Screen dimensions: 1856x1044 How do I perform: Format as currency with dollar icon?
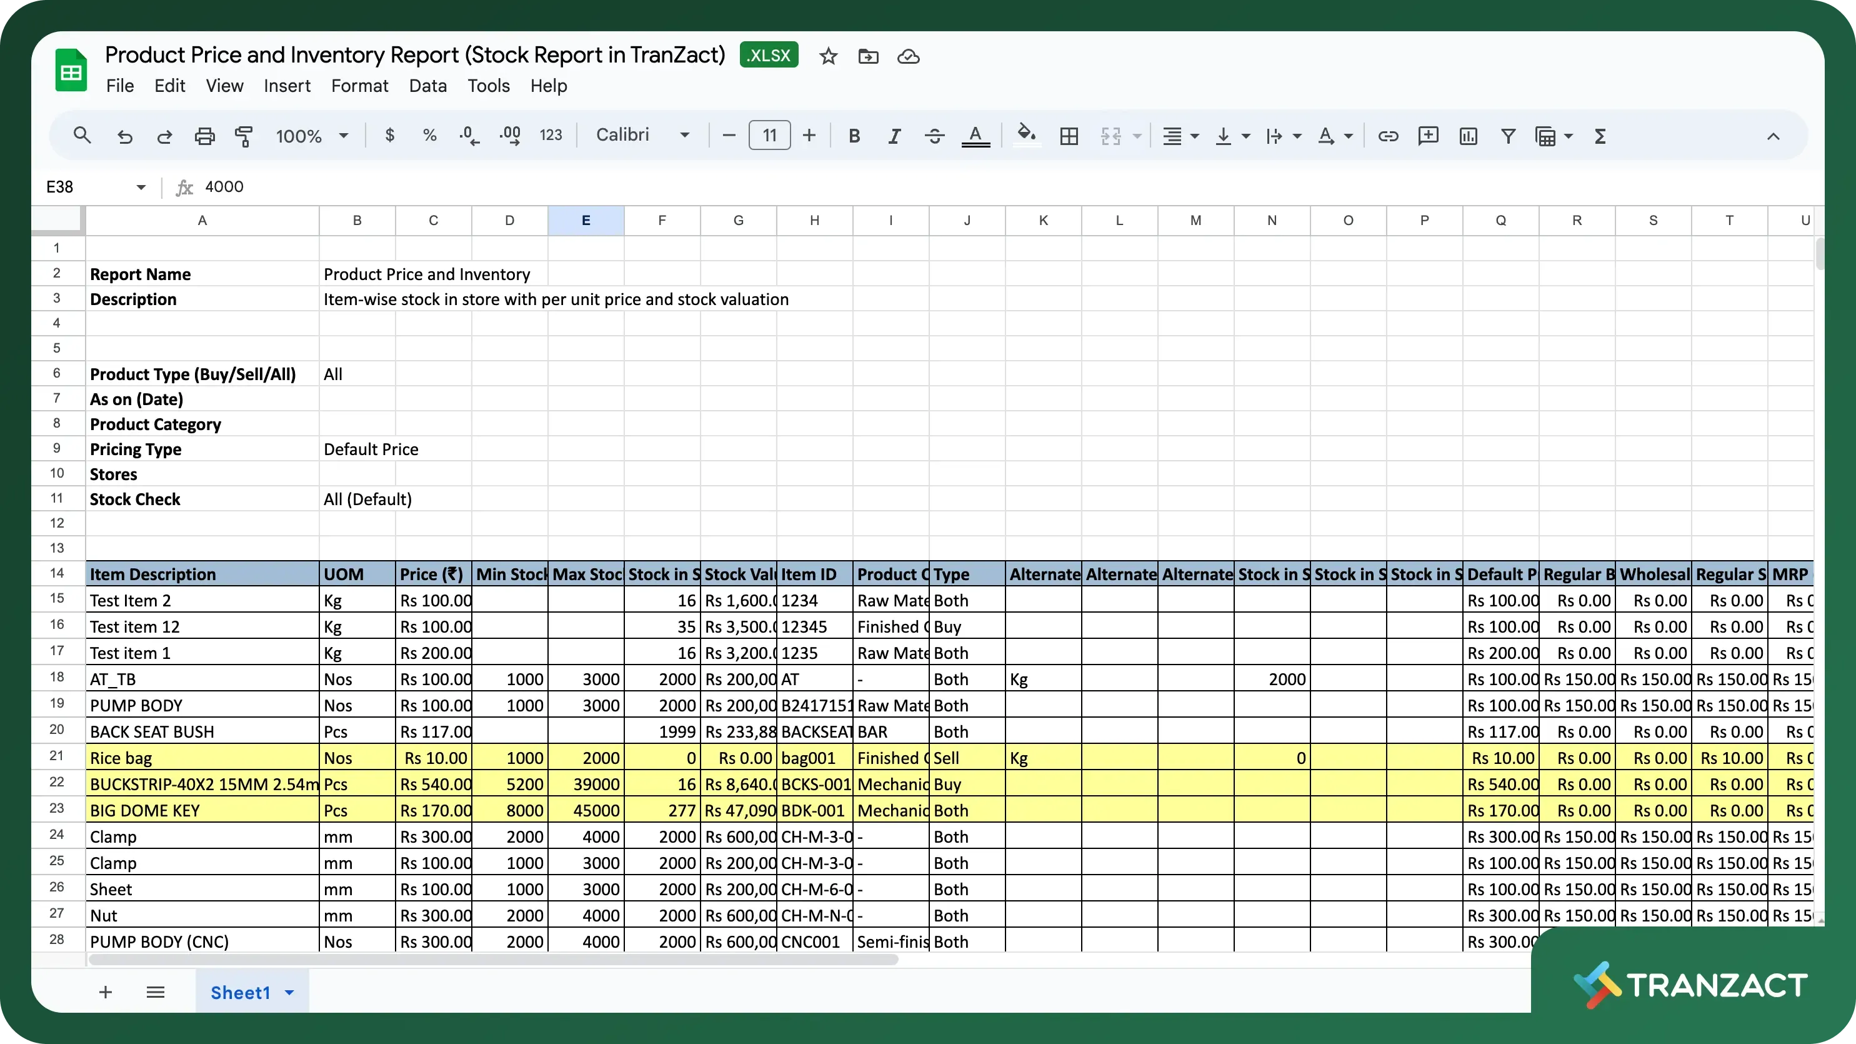point(390,136)
